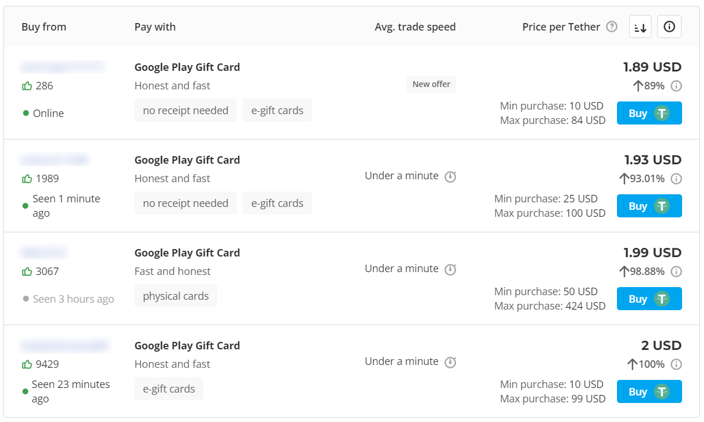Image resolution: width=704 pixels, height=422 pixels.
Task: Click the info icon beside the 100% markup
Action: (x=676, y=364)
